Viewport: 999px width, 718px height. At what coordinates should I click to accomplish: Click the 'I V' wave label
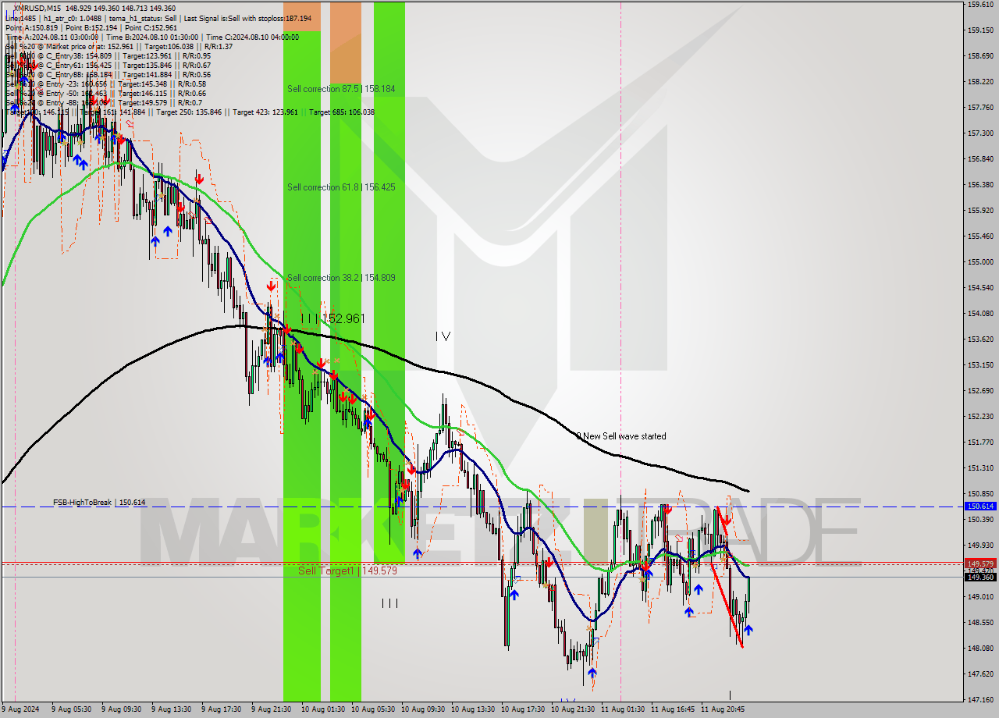click(x=443, y=336)
